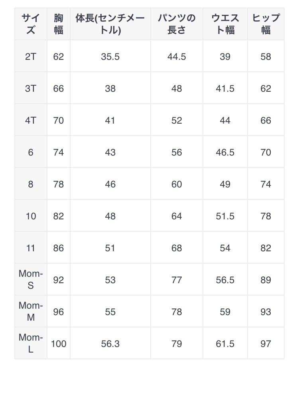Select the 41.5 waist width cell

pyautogui.click(x=225, y=88)
